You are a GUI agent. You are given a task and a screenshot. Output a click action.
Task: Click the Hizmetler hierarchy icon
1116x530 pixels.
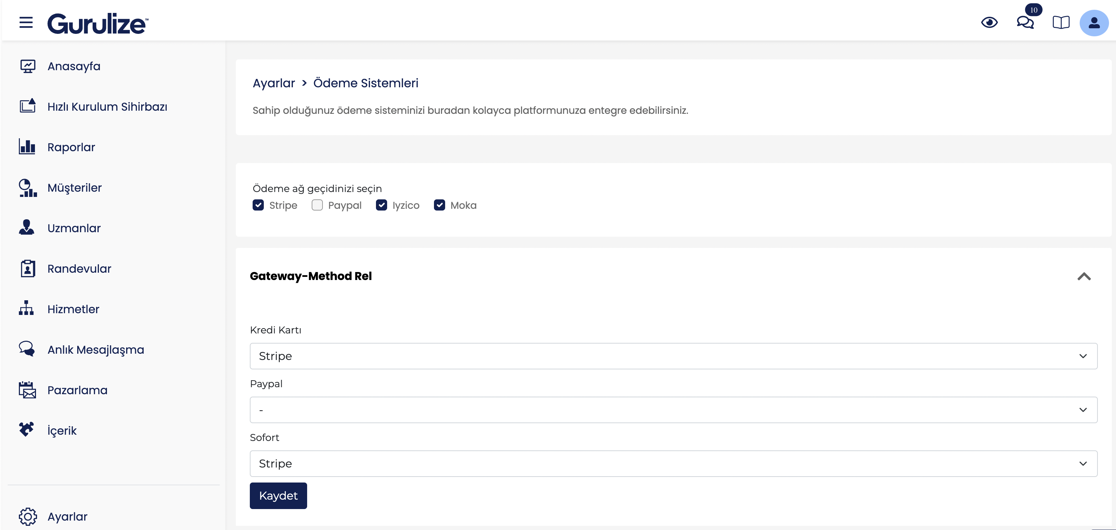27,308
